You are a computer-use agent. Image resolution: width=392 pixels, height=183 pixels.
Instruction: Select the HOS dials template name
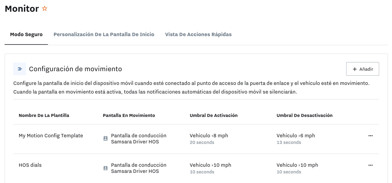point(30,165)
